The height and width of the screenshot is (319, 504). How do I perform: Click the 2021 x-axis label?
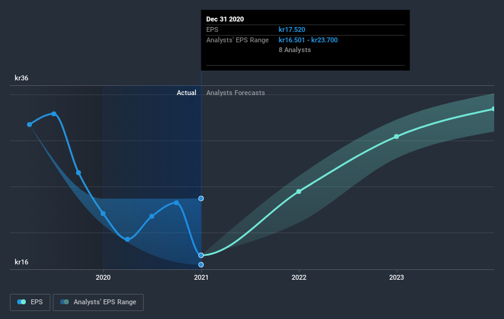[201, 277]
